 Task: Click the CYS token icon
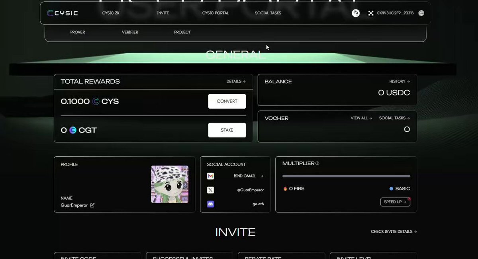tap(96, 101)
